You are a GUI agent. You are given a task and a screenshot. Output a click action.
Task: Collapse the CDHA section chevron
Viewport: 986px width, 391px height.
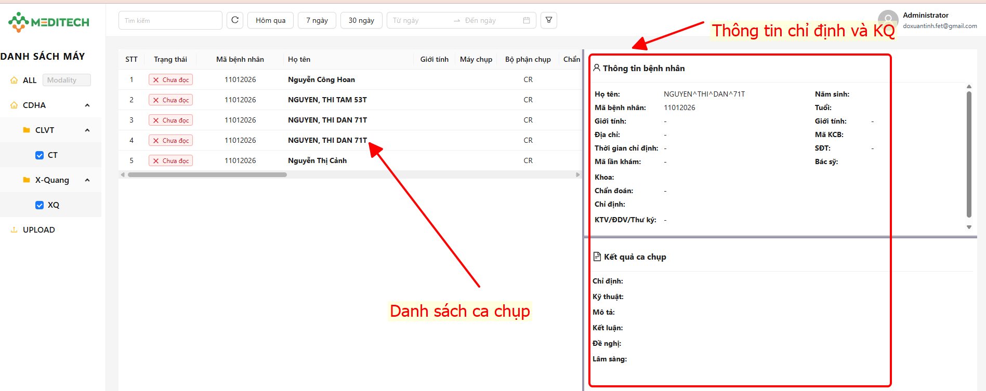tap(87, 105)
